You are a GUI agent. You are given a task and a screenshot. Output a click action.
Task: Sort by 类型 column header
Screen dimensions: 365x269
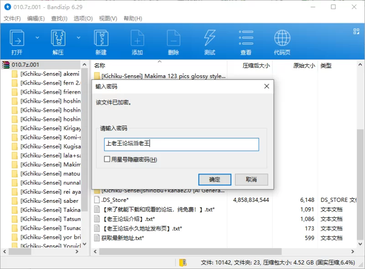(x=326, y=65)
